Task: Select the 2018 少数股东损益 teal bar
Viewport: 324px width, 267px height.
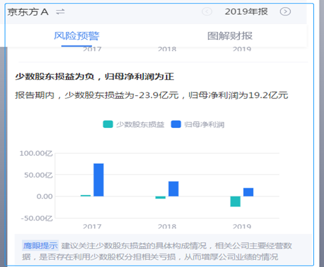Action: pyautogui.click(x=161, y=198)
